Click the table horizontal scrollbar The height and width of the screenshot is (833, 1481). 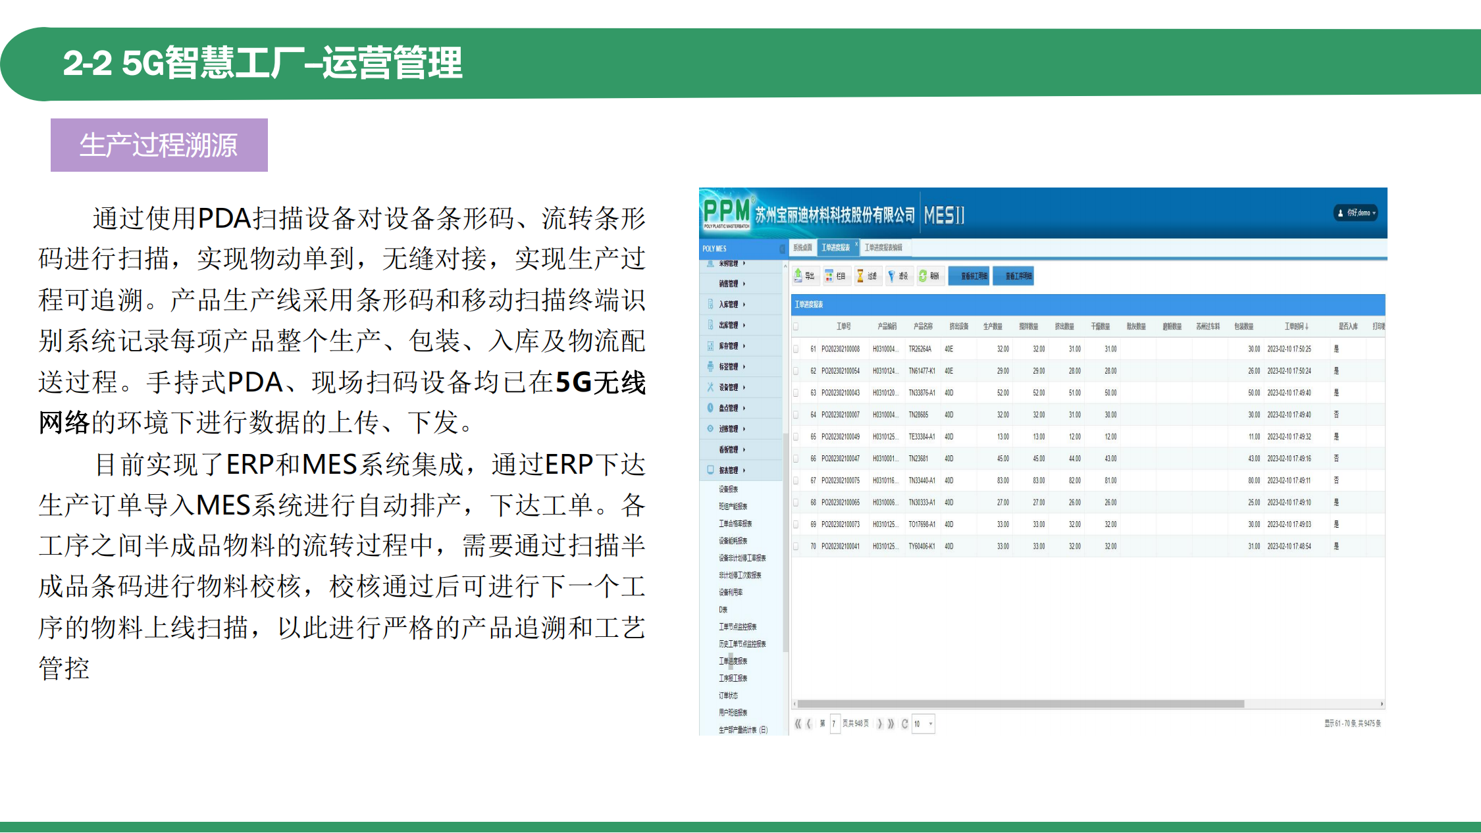[x=1020, y=704]
